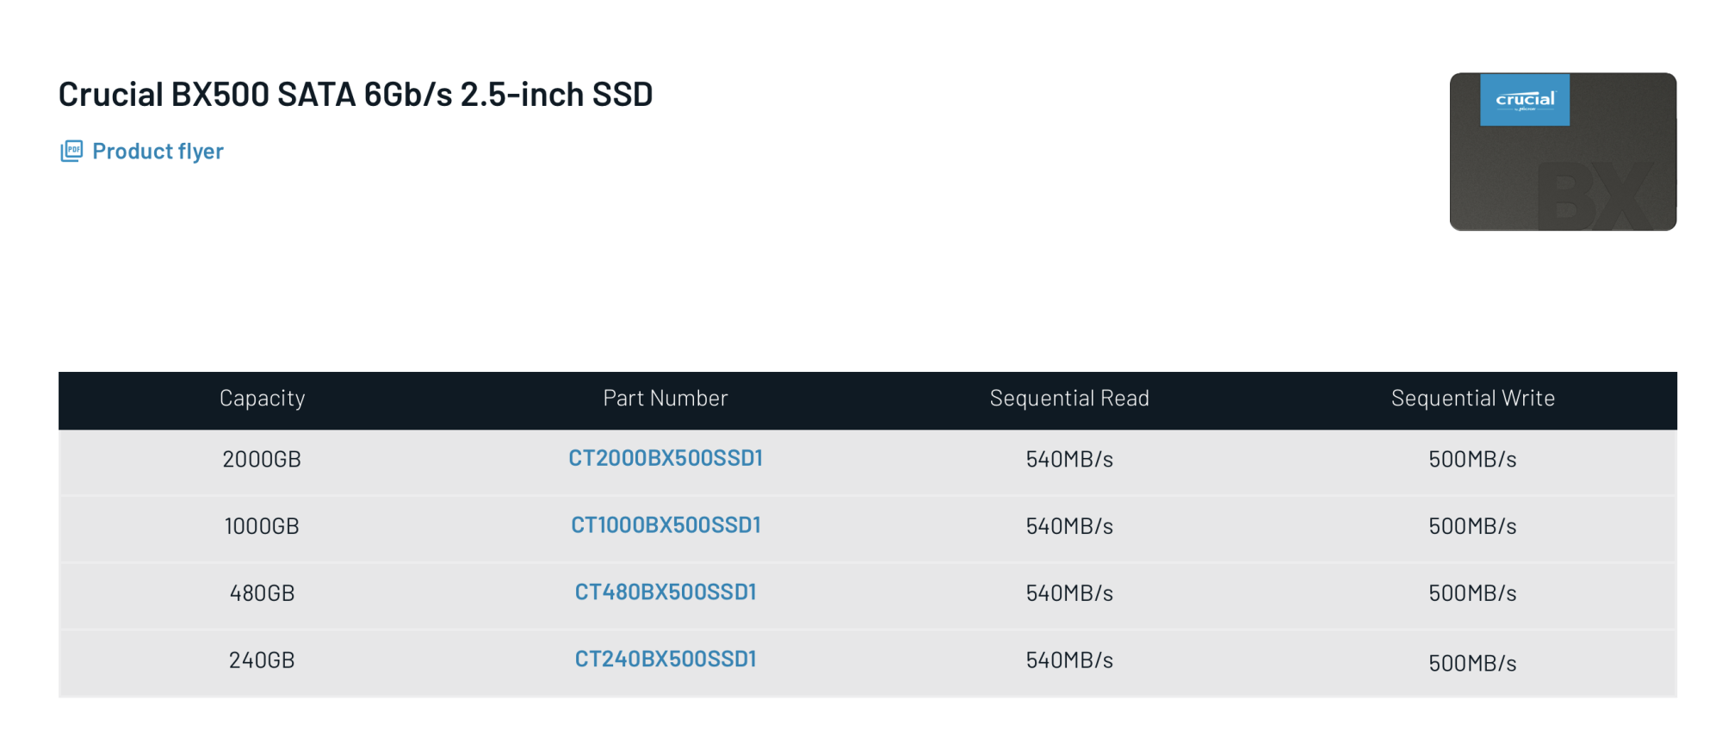The width and height of the screenshot is (1722, 731).
Task: Click 500MB/s write value in 1000GB row
Action: click(x=1473, y=526)
